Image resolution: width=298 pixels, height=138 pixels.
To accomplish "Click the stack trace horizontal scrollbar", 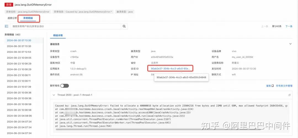I will pos(158,129).
